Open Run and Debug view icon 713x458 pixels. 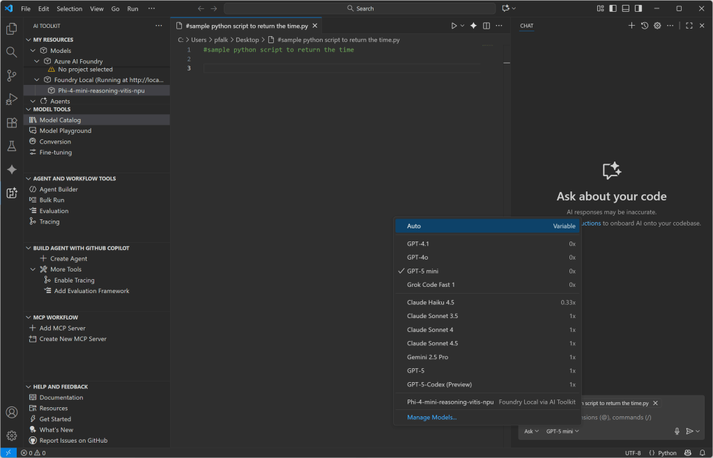(11, 99)
